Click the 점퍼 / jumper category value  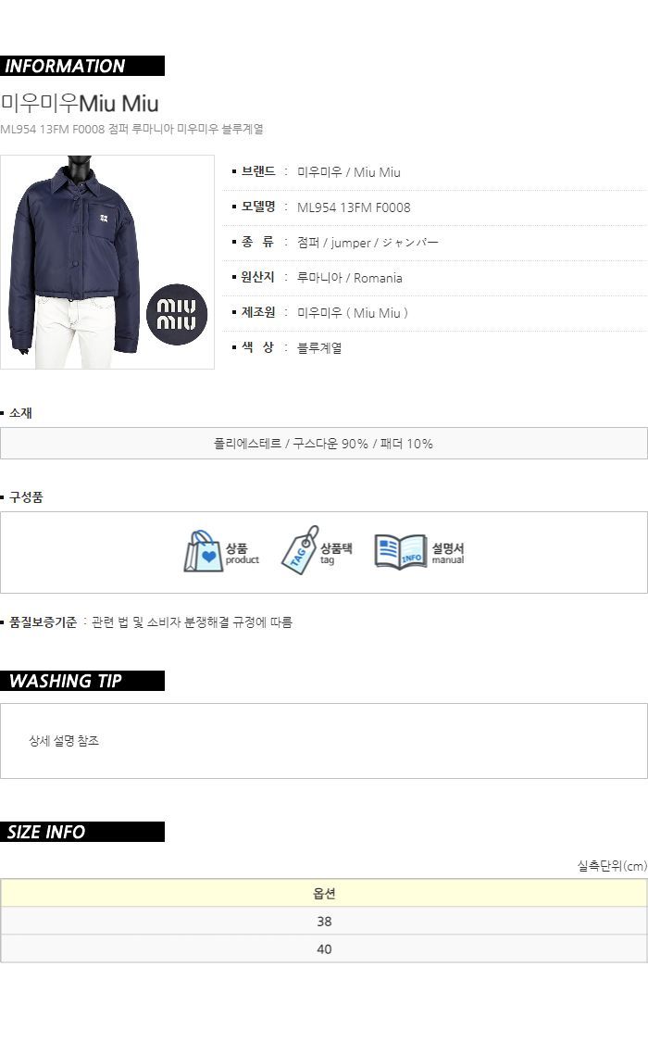coord(368,243)
